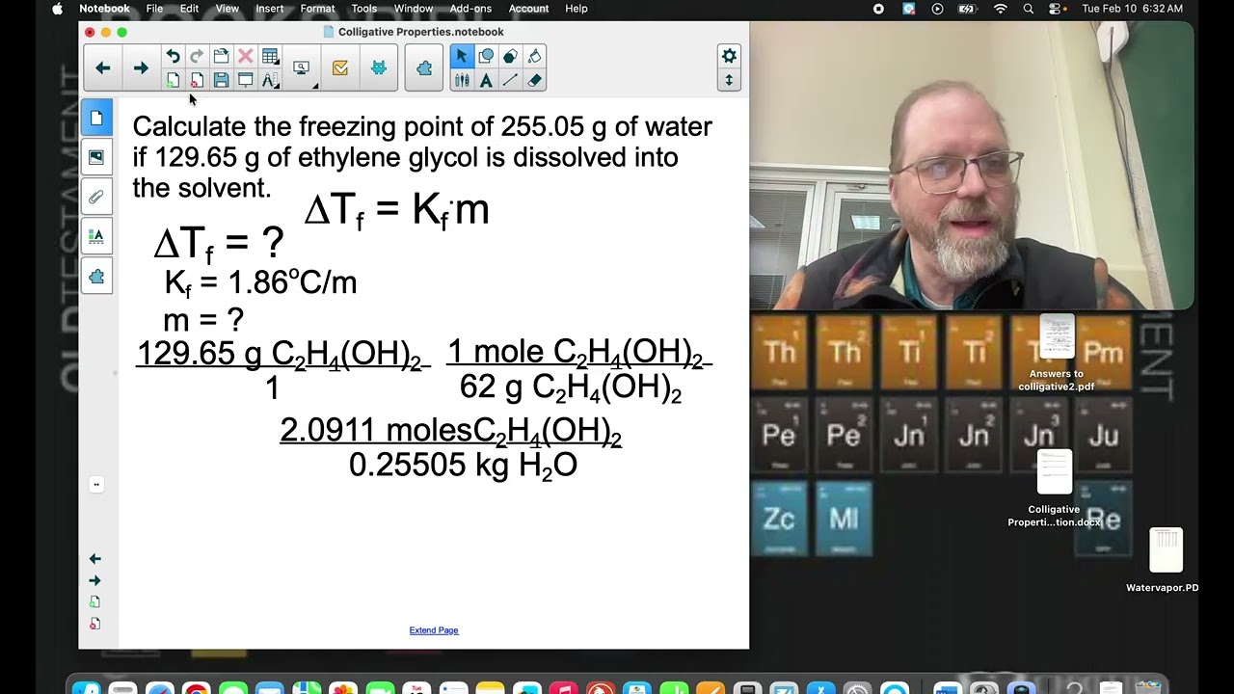Open the screen capture display dropdown
1234x694 pixels.
click(302, 68)
